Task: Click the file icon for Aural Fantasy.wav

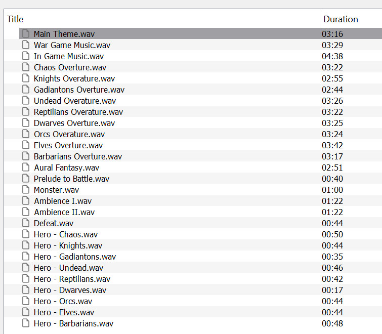Action: (x=26, y=168)
